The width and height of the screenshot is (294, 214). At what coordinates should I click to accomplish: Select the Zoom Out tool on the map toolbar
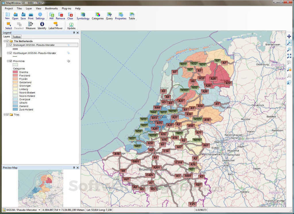pyautogui.click(x=289, y=49)
